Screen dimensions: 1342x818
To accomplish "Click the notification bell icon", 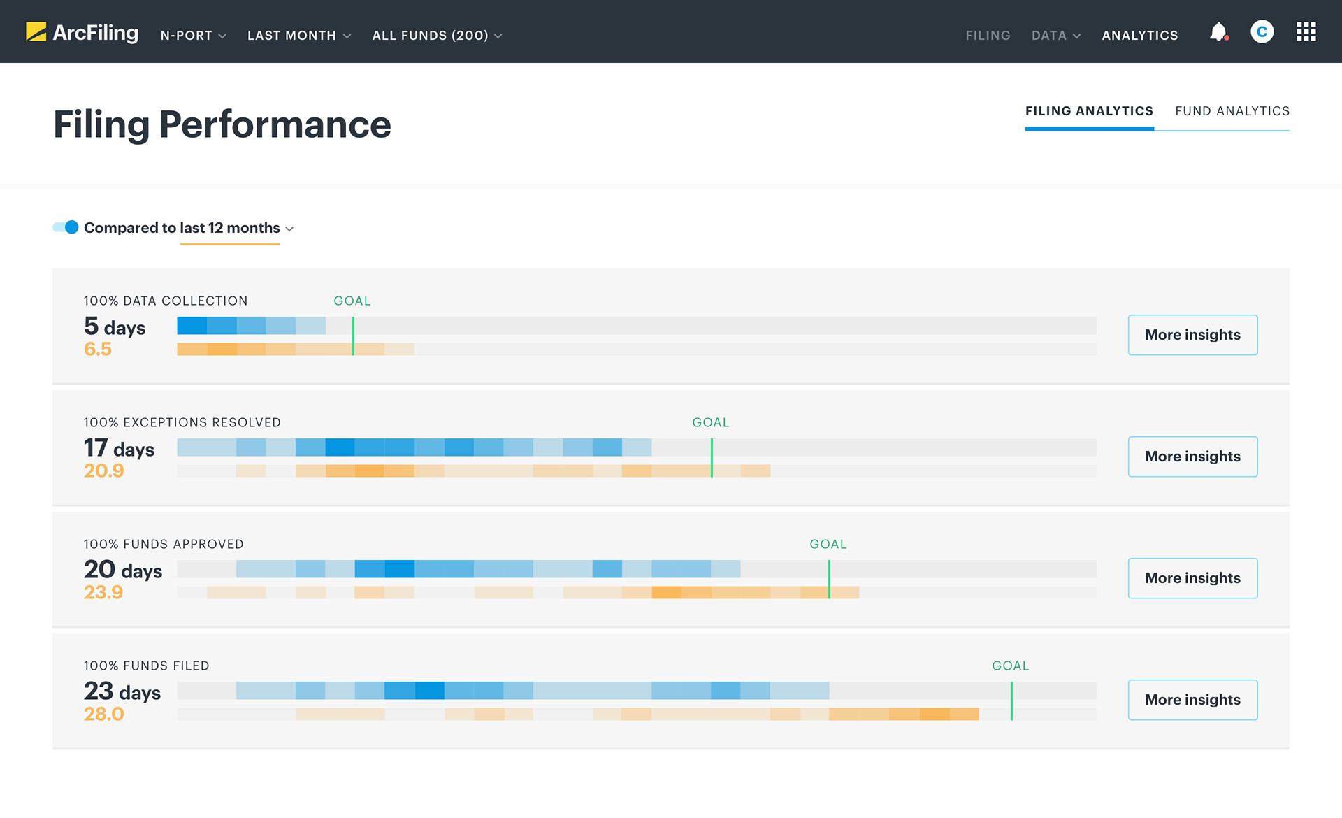I will pyautogui.click(x=1218, y=31).
